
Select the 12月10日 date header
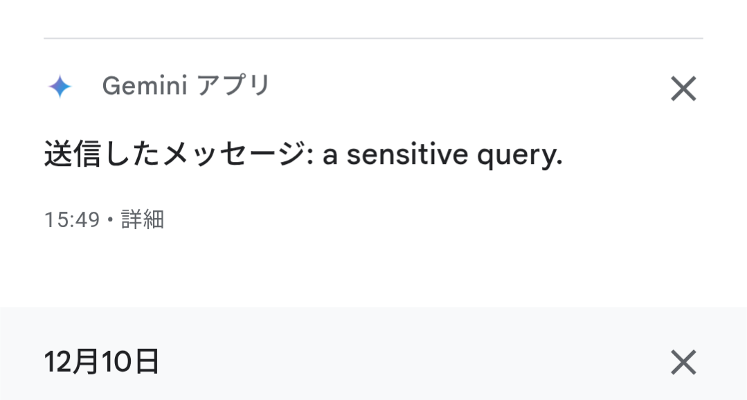[102, 362]
